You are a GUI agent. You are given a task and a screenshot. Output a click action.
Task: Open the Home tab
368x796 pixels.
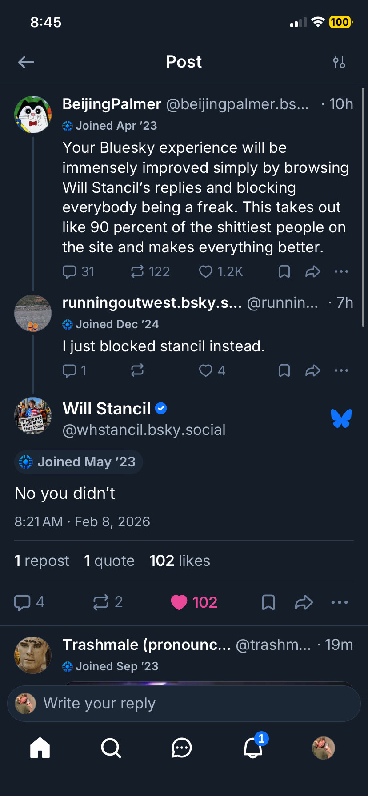point(40,748)
